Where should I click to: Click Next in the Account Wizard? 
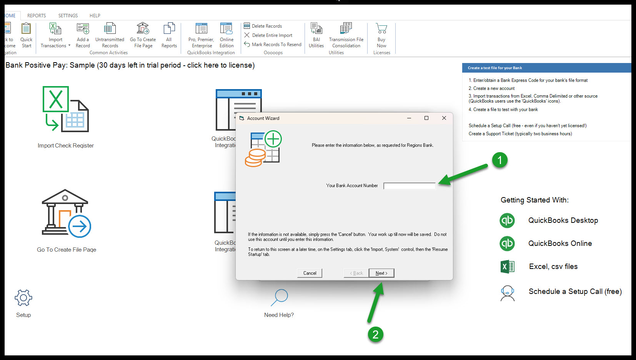381,273
